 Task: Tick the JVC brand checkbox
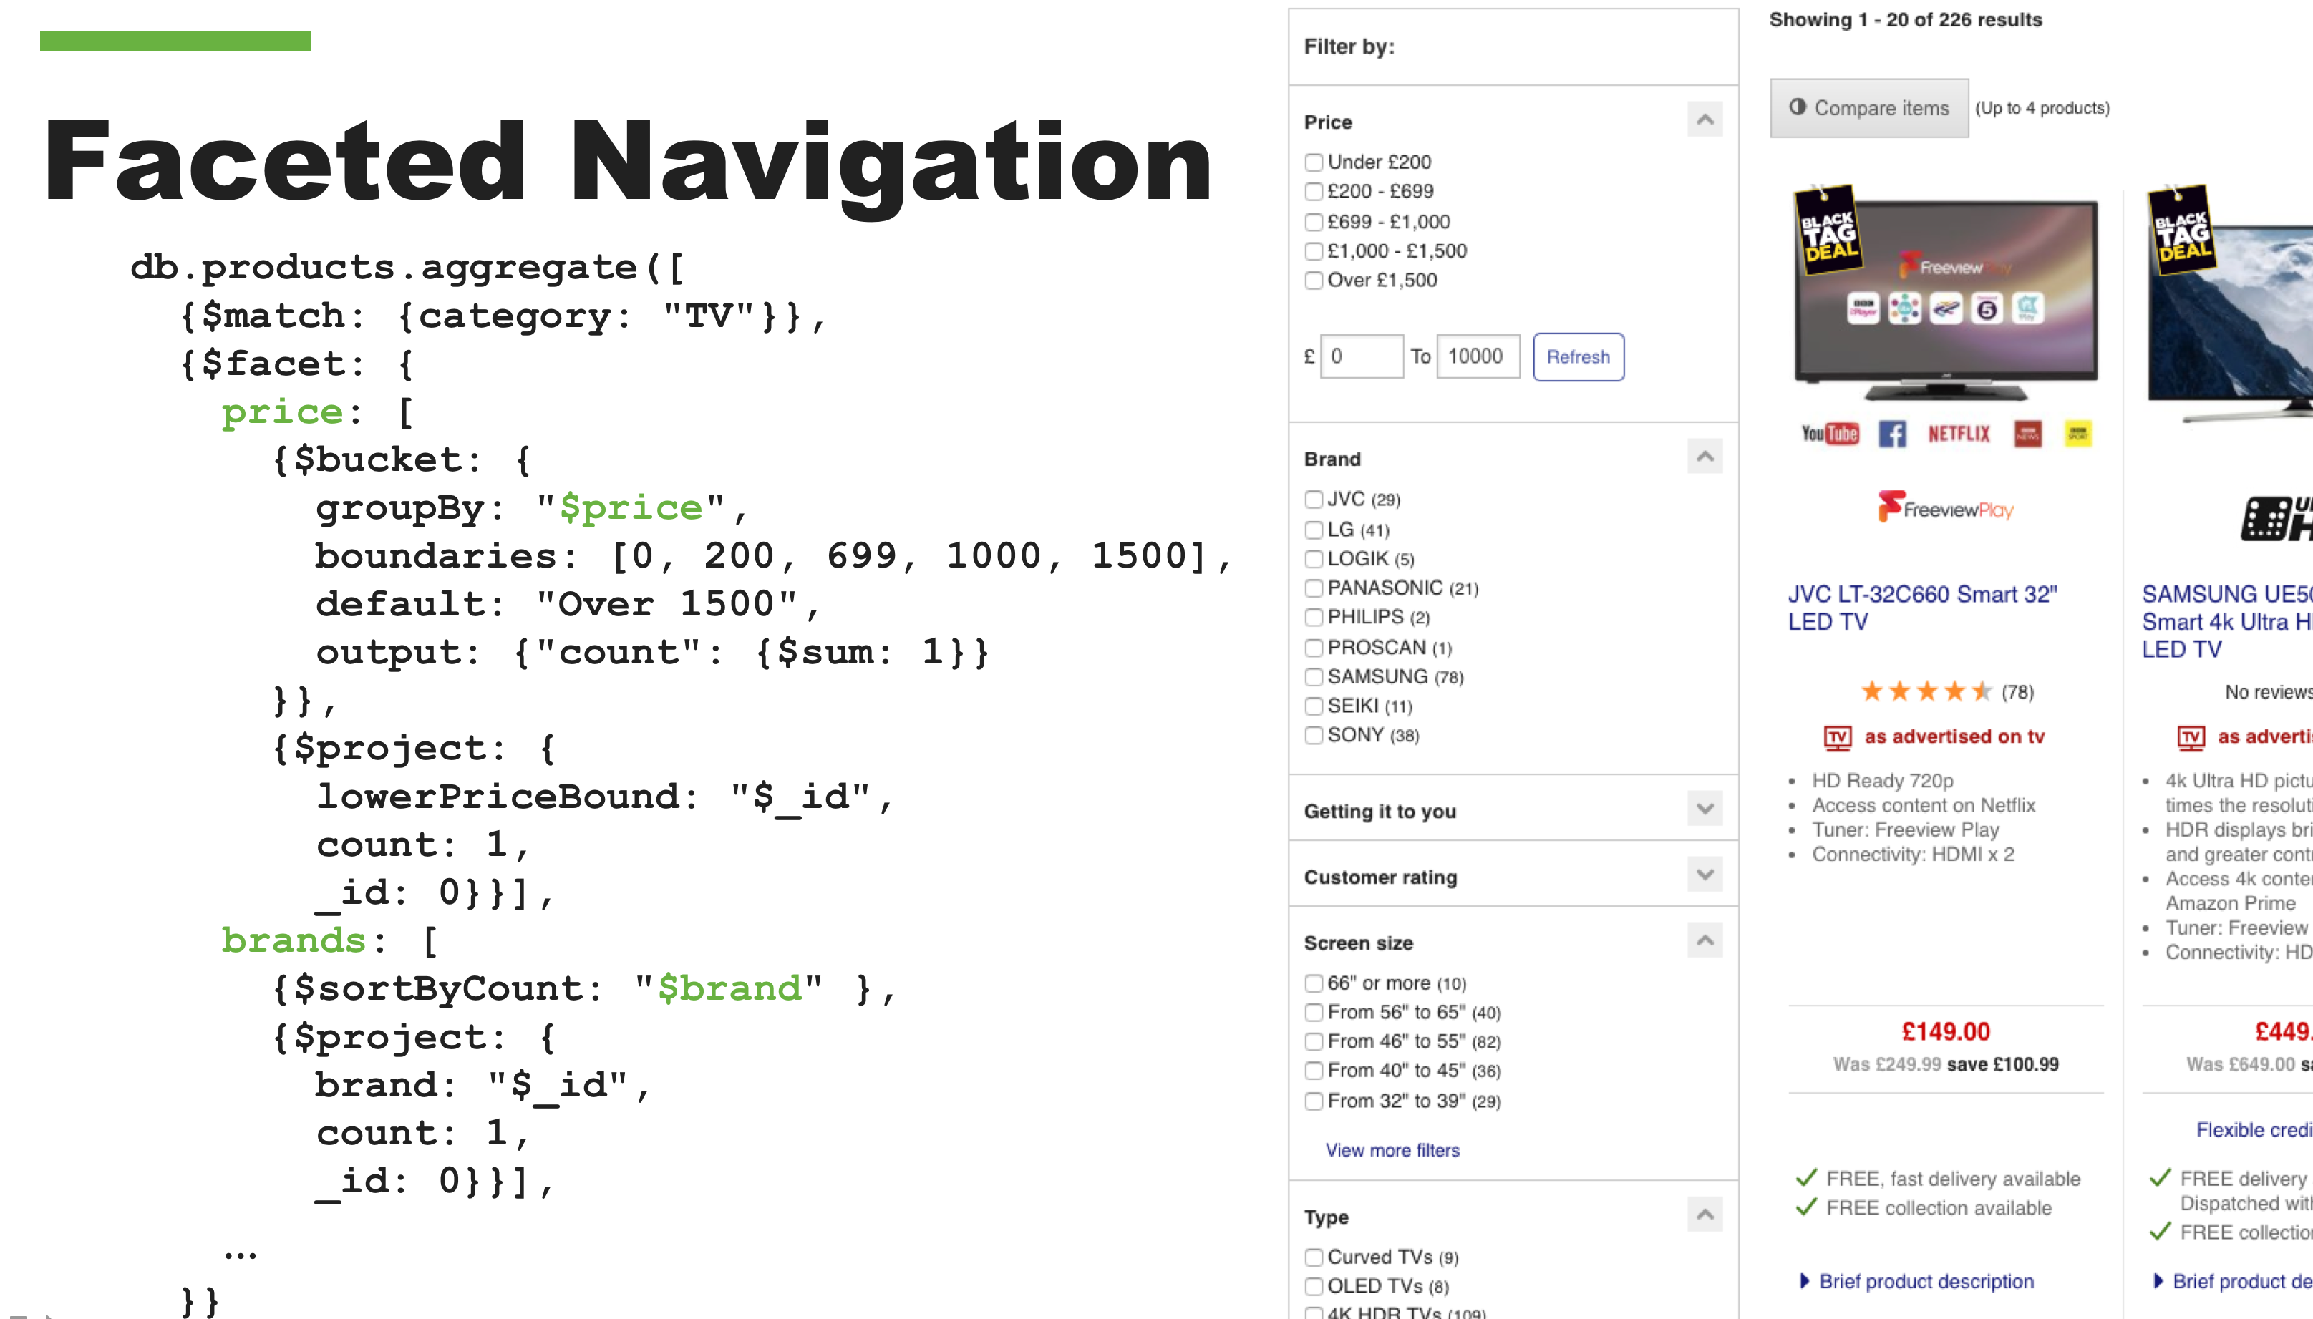[1314, 499]
